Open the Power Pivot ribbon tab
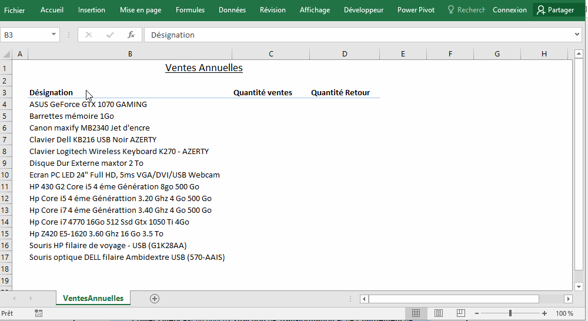588x321 pixels. [416, 10]
